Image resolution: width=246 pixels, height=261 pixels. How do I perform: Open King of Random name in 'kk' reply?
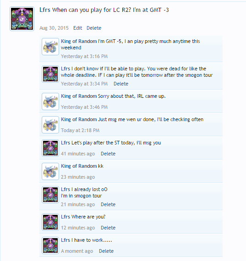(x=79, y=166)
